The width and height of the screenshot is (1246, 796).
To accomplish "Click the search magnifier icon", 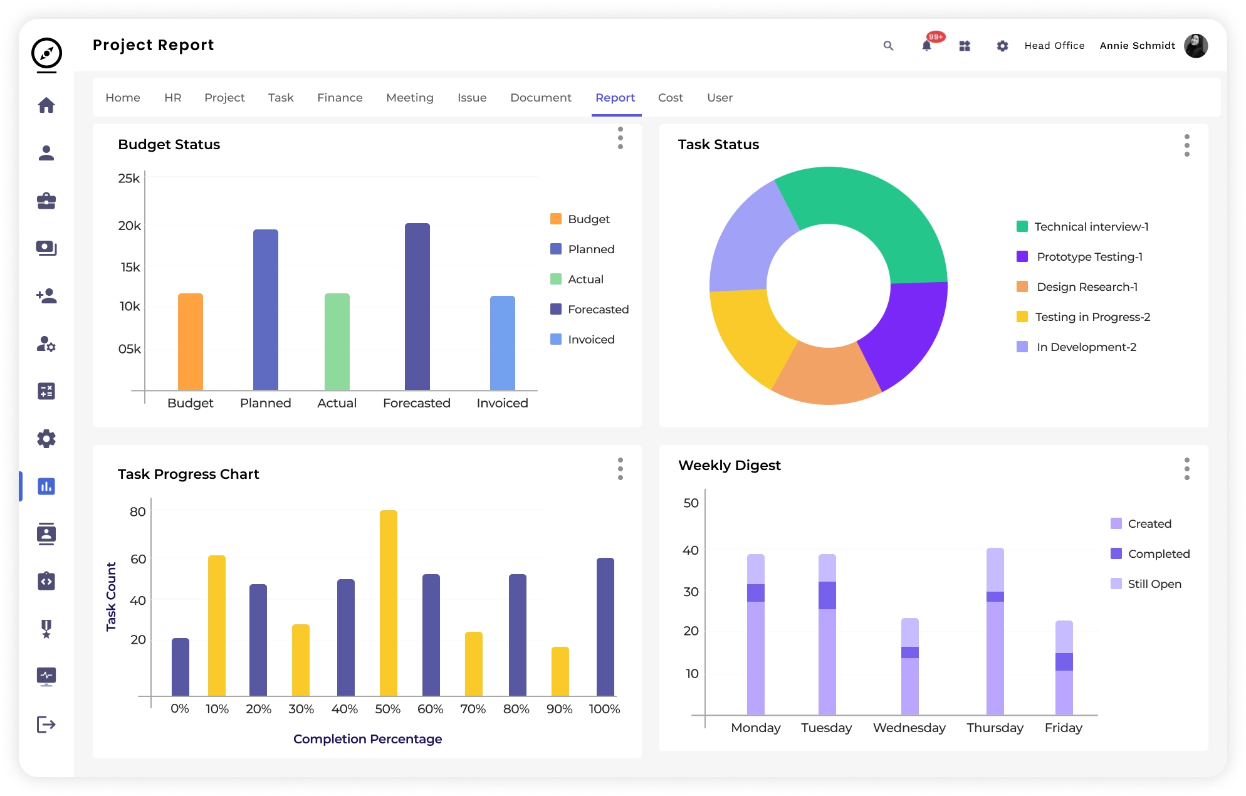I will 888,46.
